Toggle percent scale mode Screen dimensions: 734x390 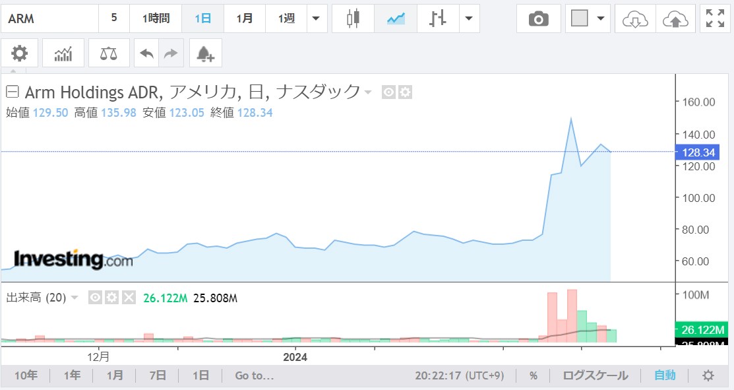point(533,375)
